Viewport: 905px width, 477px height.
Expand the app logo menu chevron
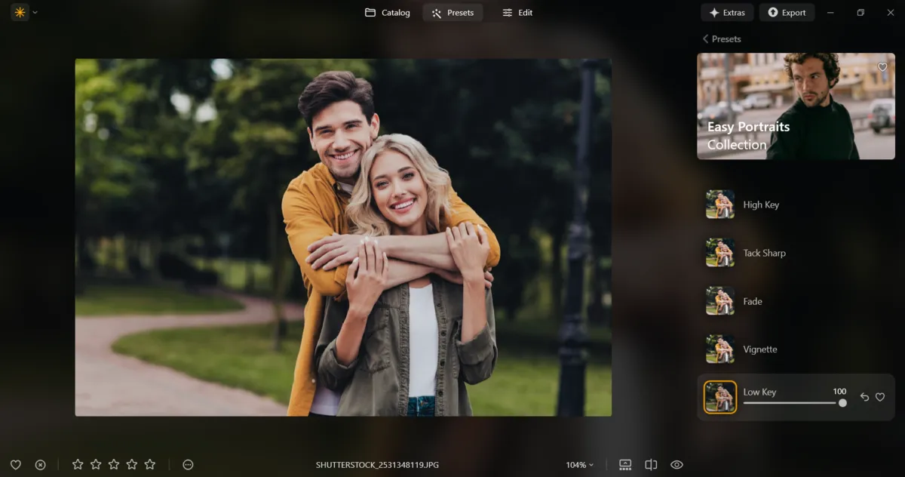click(x=35, y=12)
